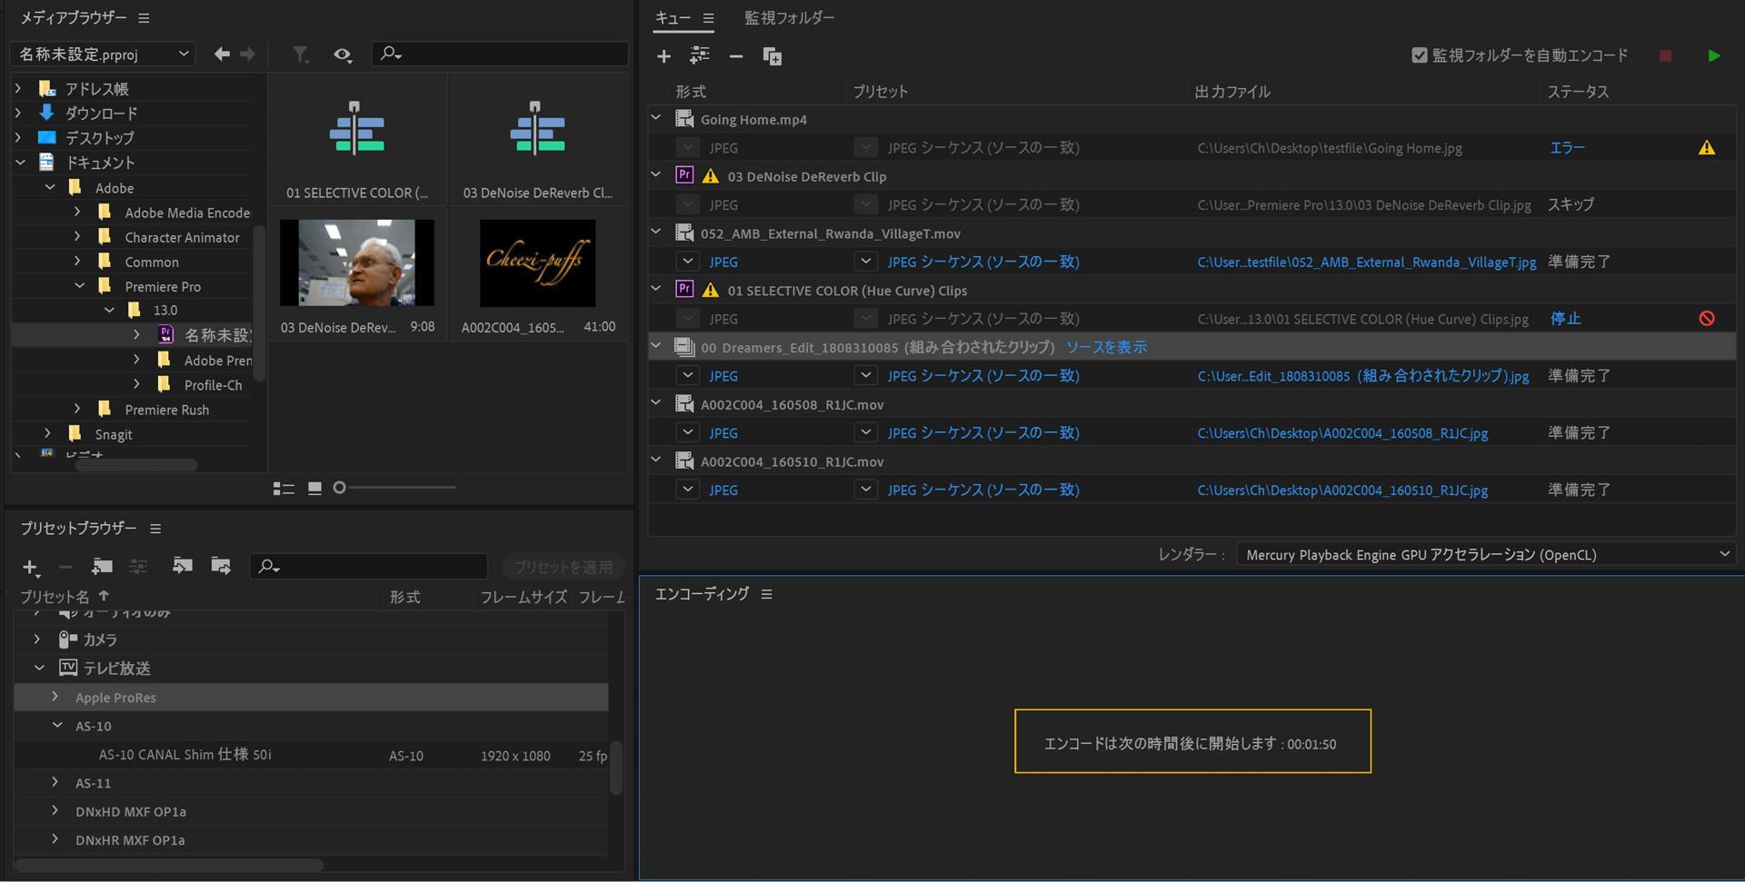The image size is (1745, 882).
Task: Expand the アドレス帳 folder
Action: (x=18, y=88)
